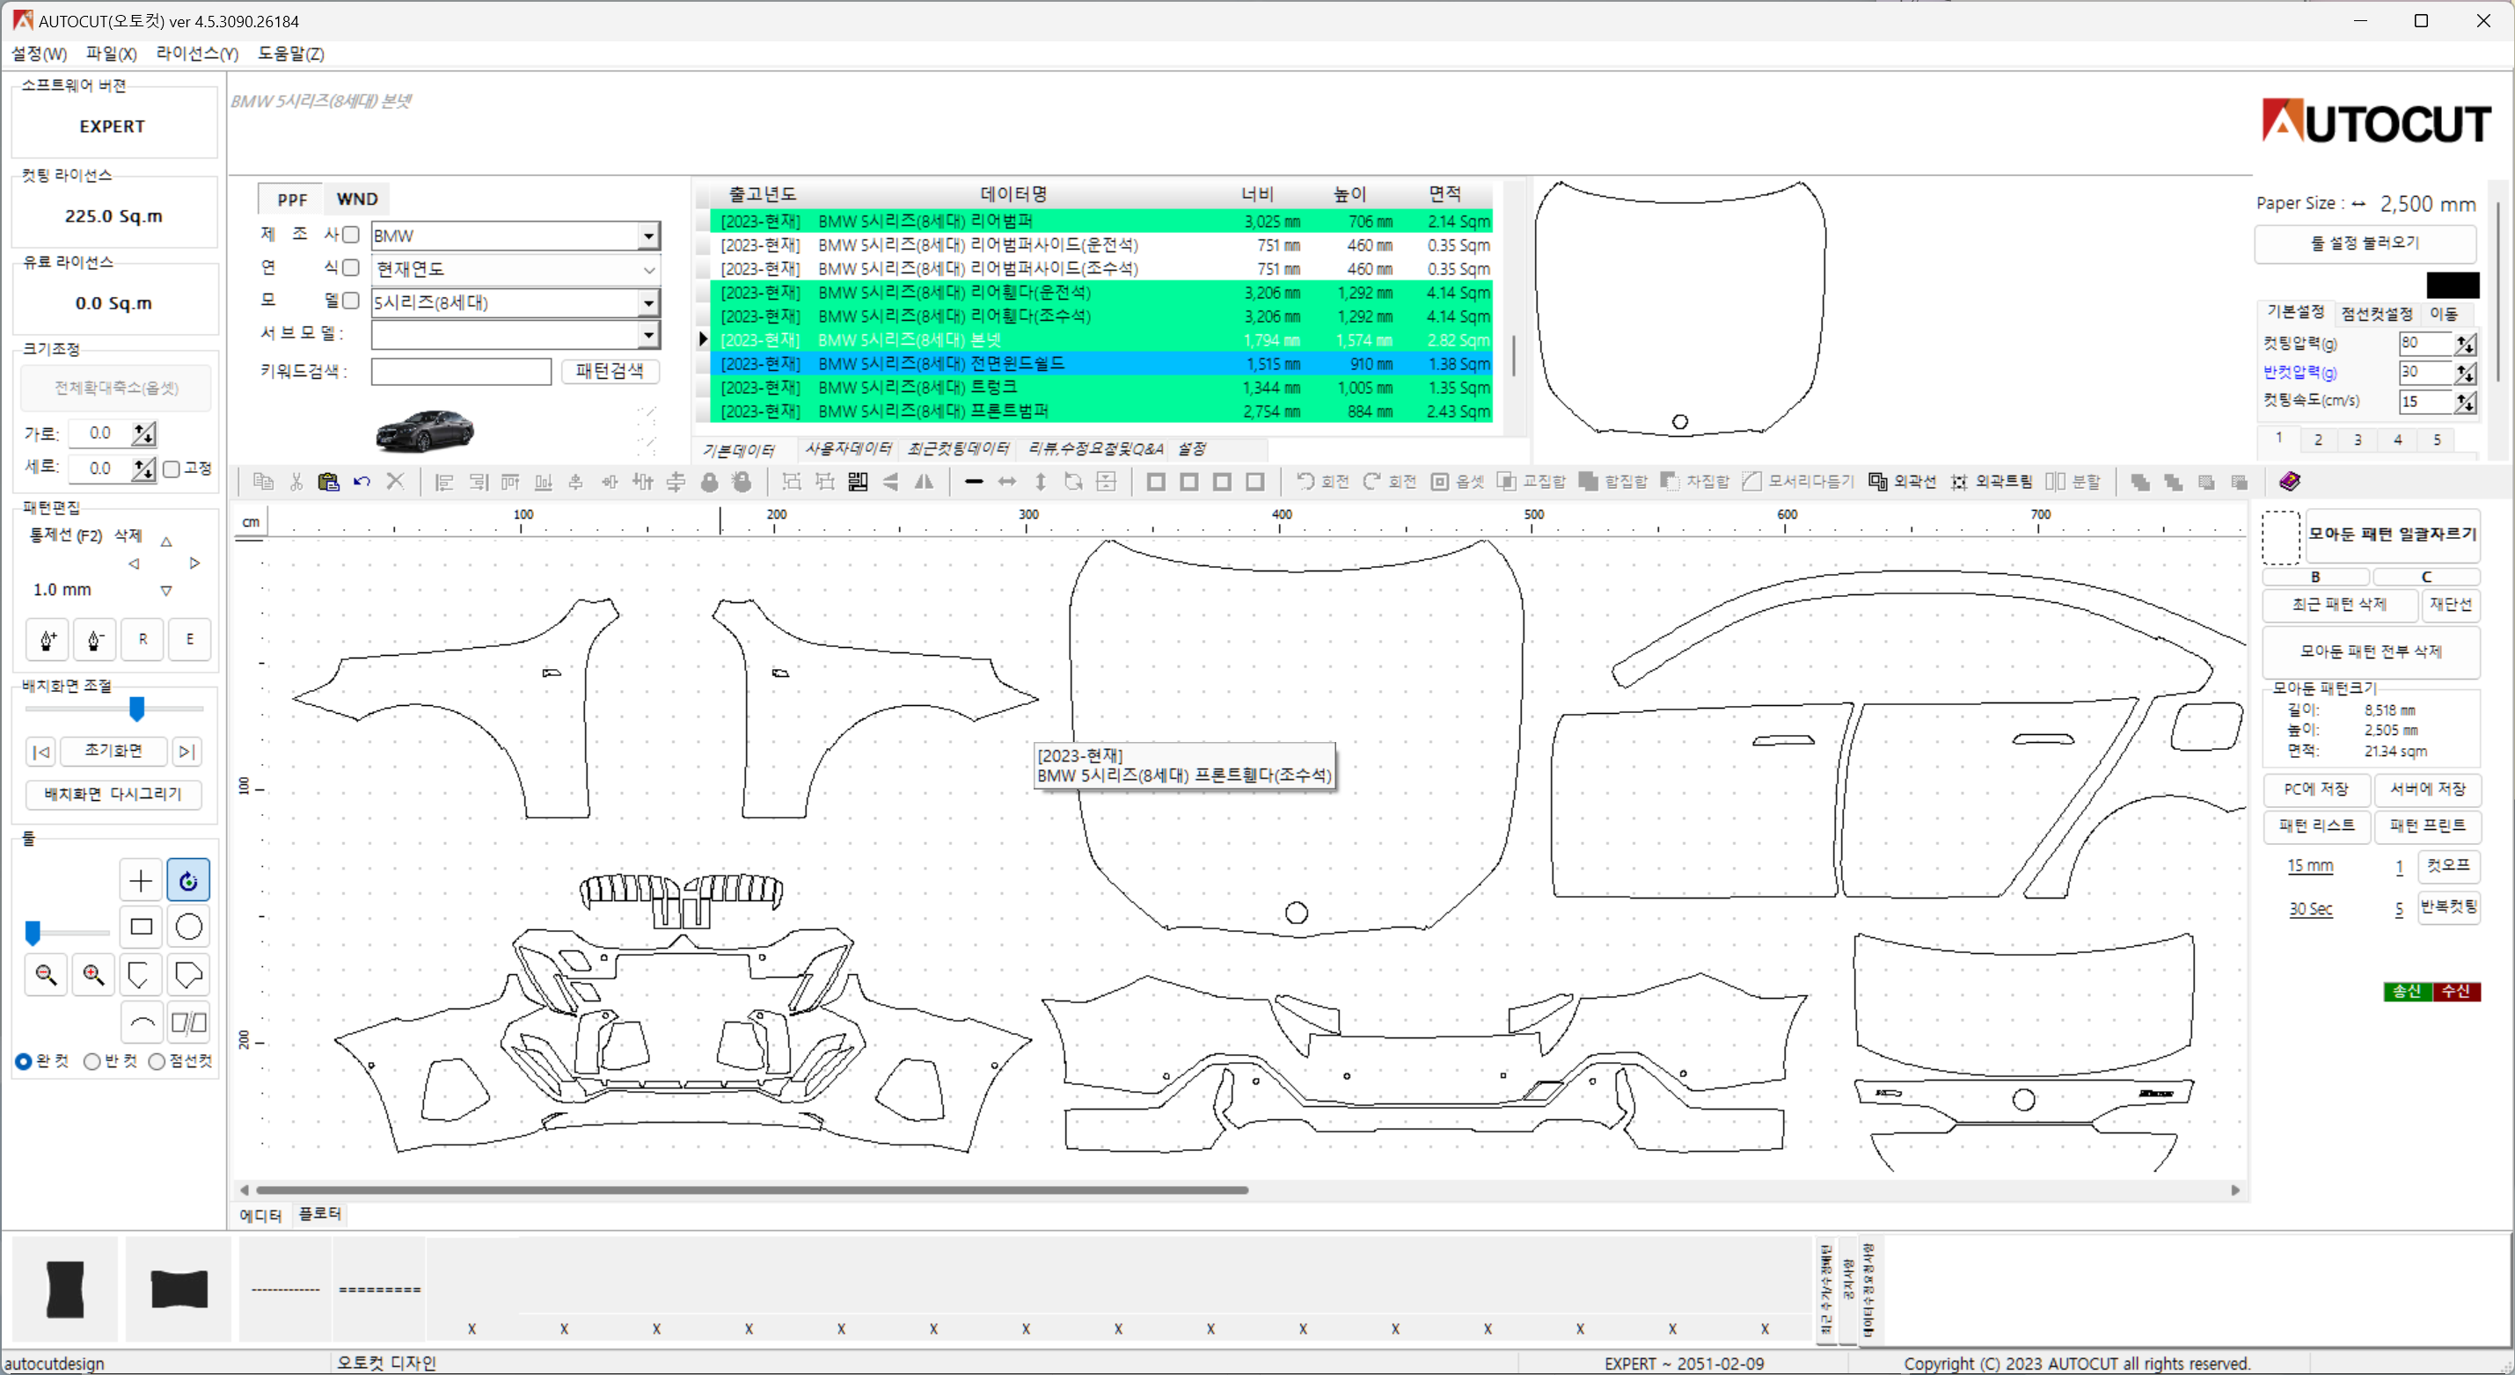Click the PC에 저장 save button
This screenshot has width=2515, height=1375.
coord(2316,789)
